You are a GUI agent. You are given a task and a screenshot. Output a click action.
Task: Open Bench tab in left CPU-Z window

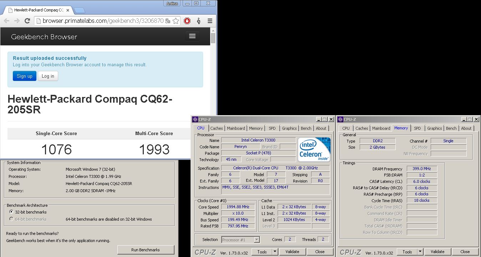[x=306, y=128]
